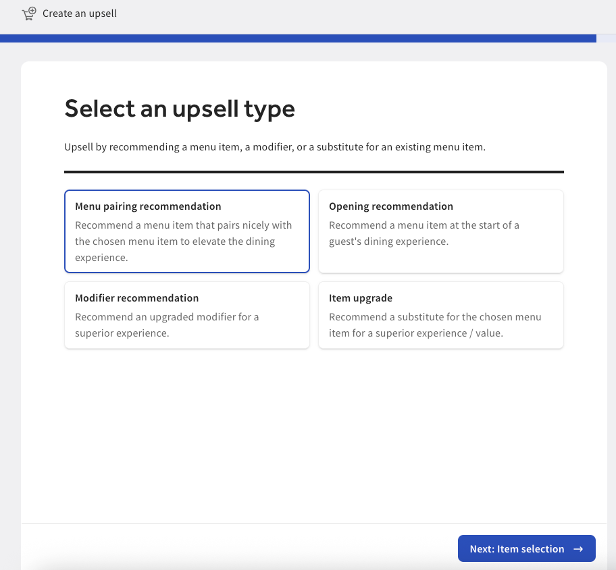This screenshot has height=570, width=616.
Task: Choose the Item upgrade option
Action: [441, 315]
